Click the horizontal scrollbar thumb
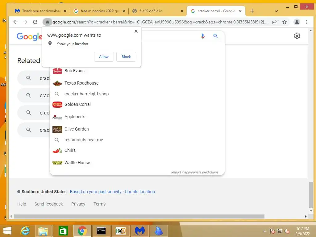This screenshot has width=316, height=237. click(139, 216)
